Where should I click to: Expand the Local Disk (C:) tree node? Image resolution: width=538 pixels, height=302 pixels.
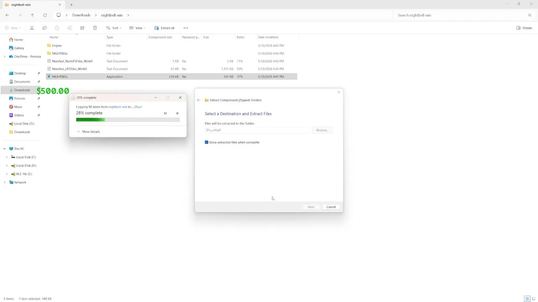coord(7,157)
